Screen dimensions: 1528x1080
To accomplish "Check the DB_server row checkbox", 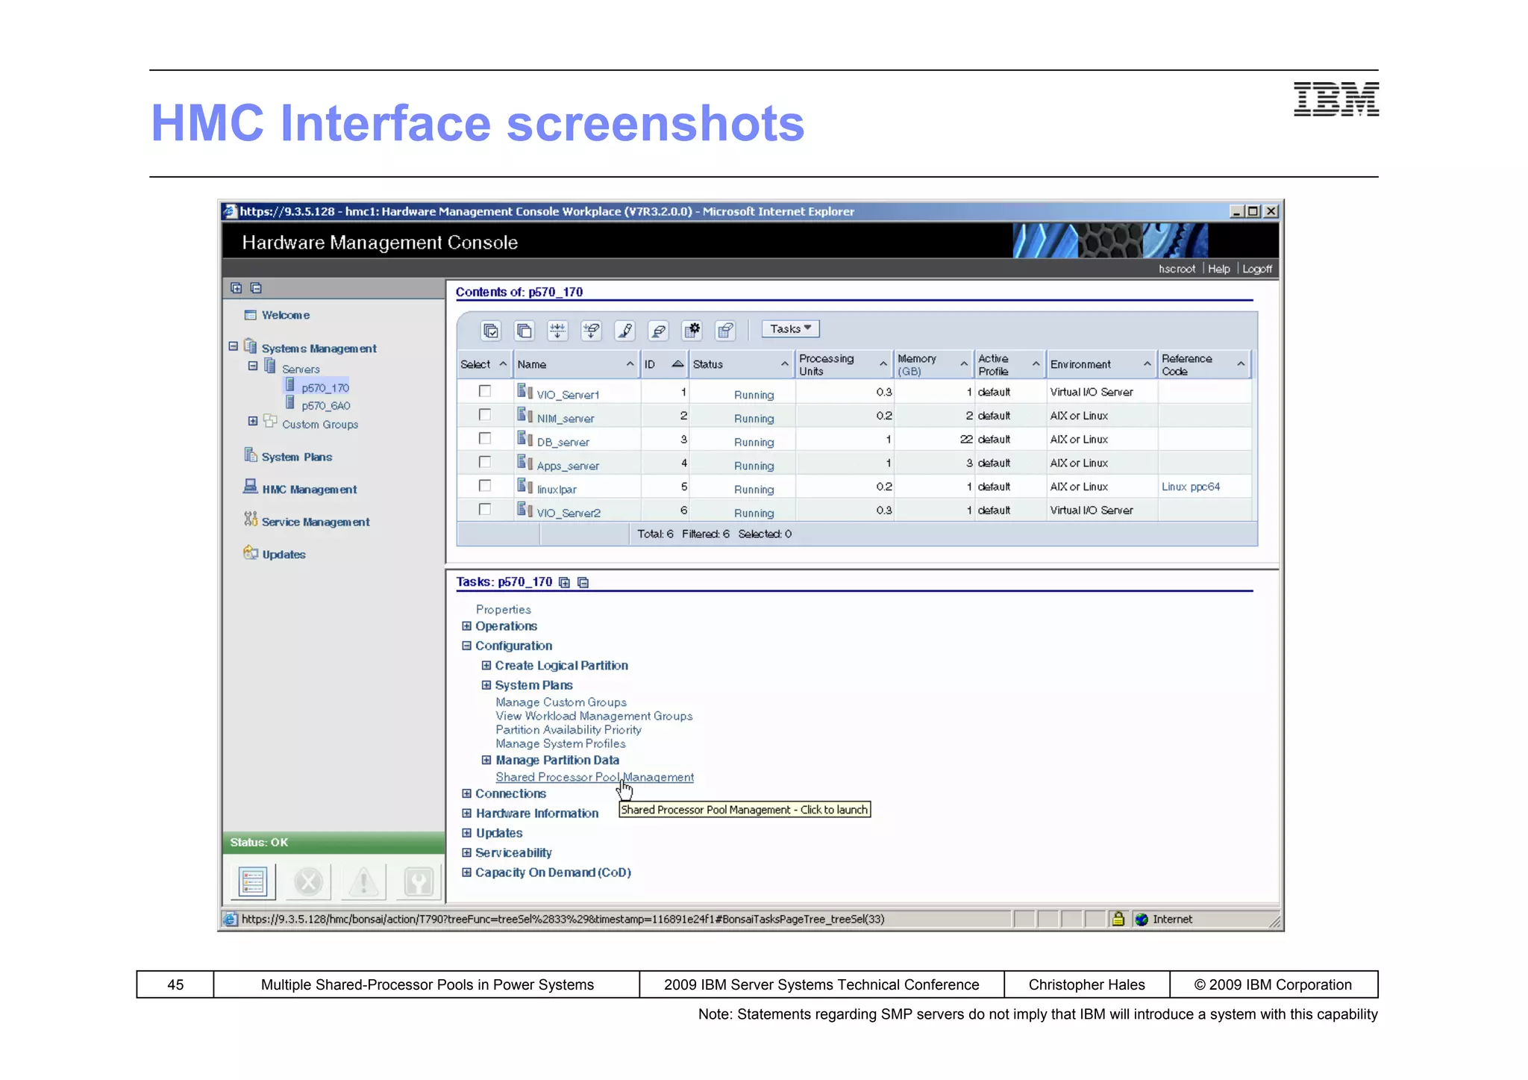I will 485,439.
